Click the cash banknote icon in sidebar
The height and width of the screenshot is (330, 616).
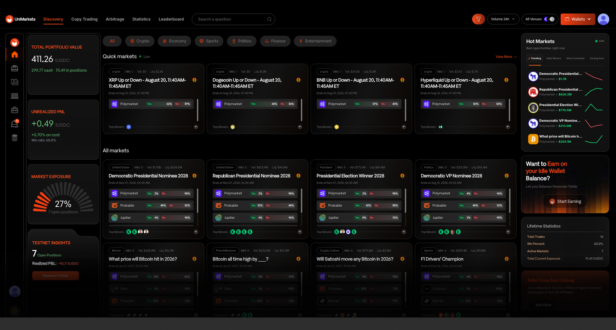coord(14,82)
